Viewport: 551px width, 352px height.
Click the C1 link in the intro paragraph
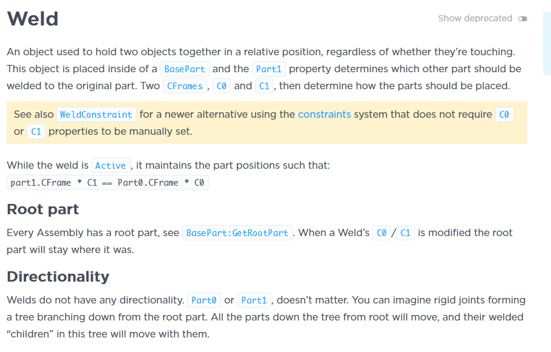point(264,86)
